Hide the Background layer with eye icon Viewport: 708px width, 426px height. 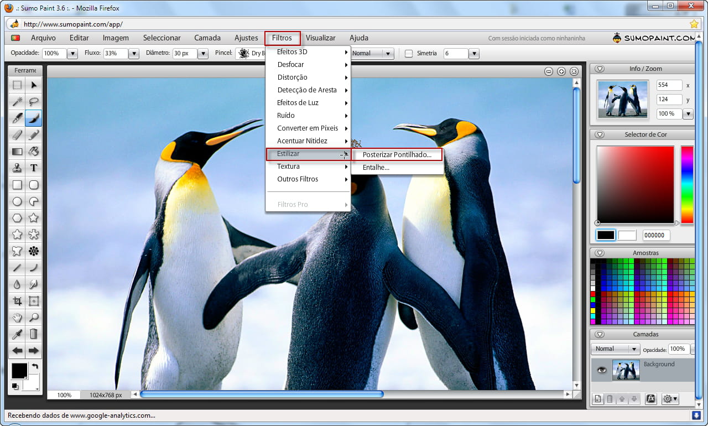tap(602, 370)
